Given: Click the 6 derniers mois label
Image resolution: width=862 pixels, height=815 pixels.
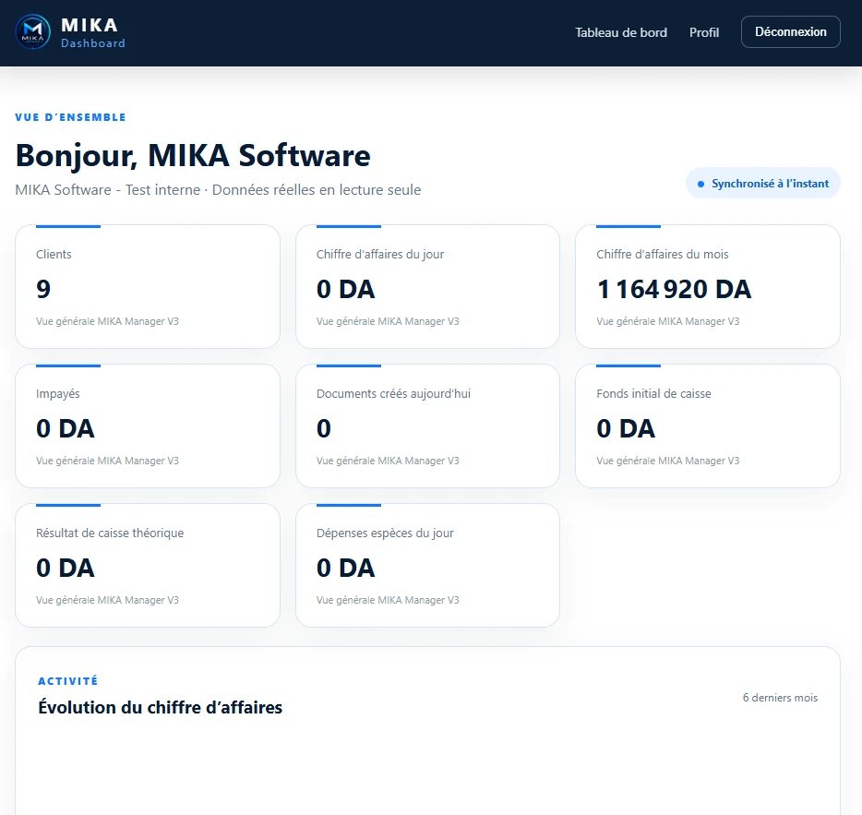Looking at the screenshot, I should coord(780,697).
